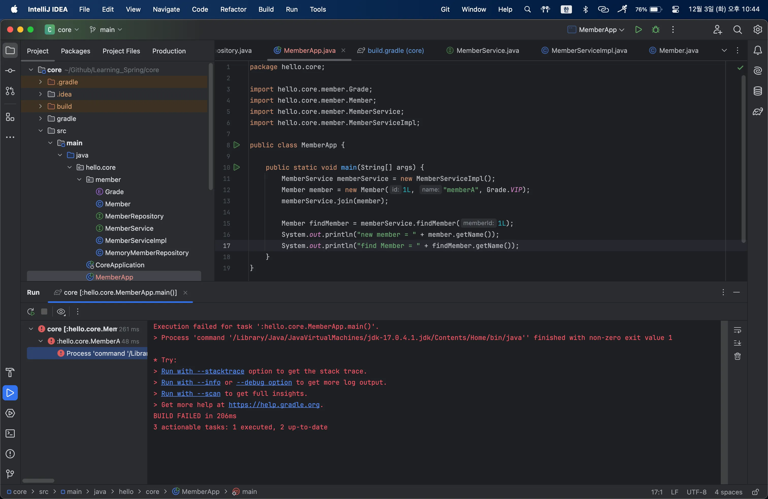Debug MemberApp with the bug icon
This screenshot has height=499, width=768.
pos(656,30)
